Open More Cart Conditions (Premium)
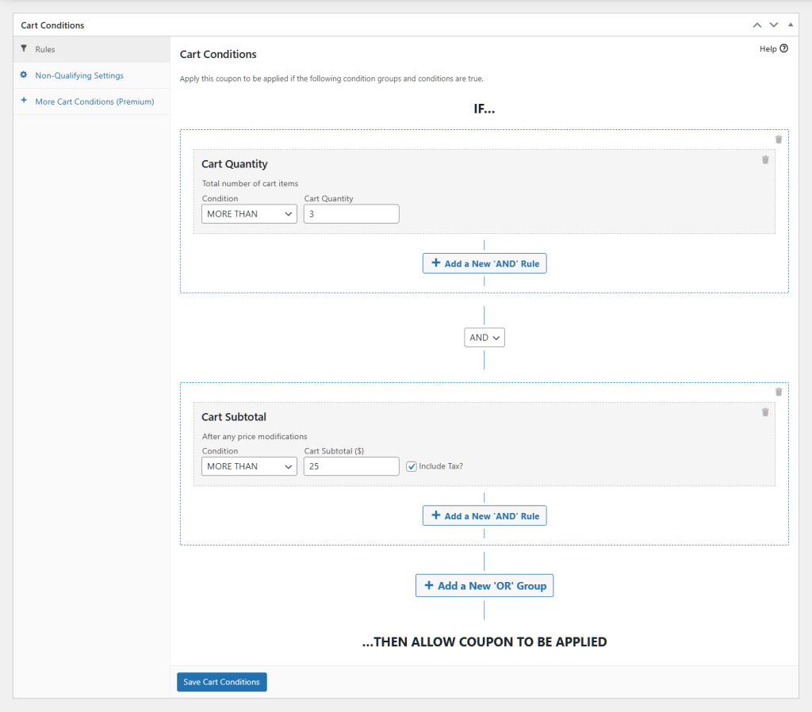 93,101
